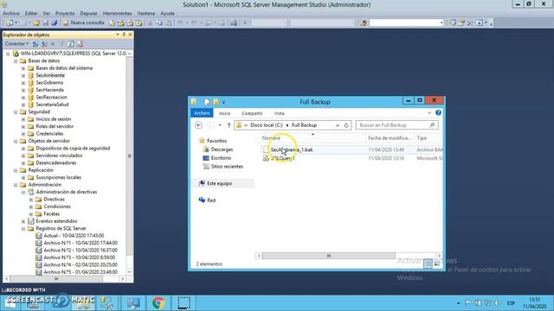The height and width of the screenshot is (311, 554).
Task: Open Sitios recientes in navigation pane
Action: coord(227,167)
